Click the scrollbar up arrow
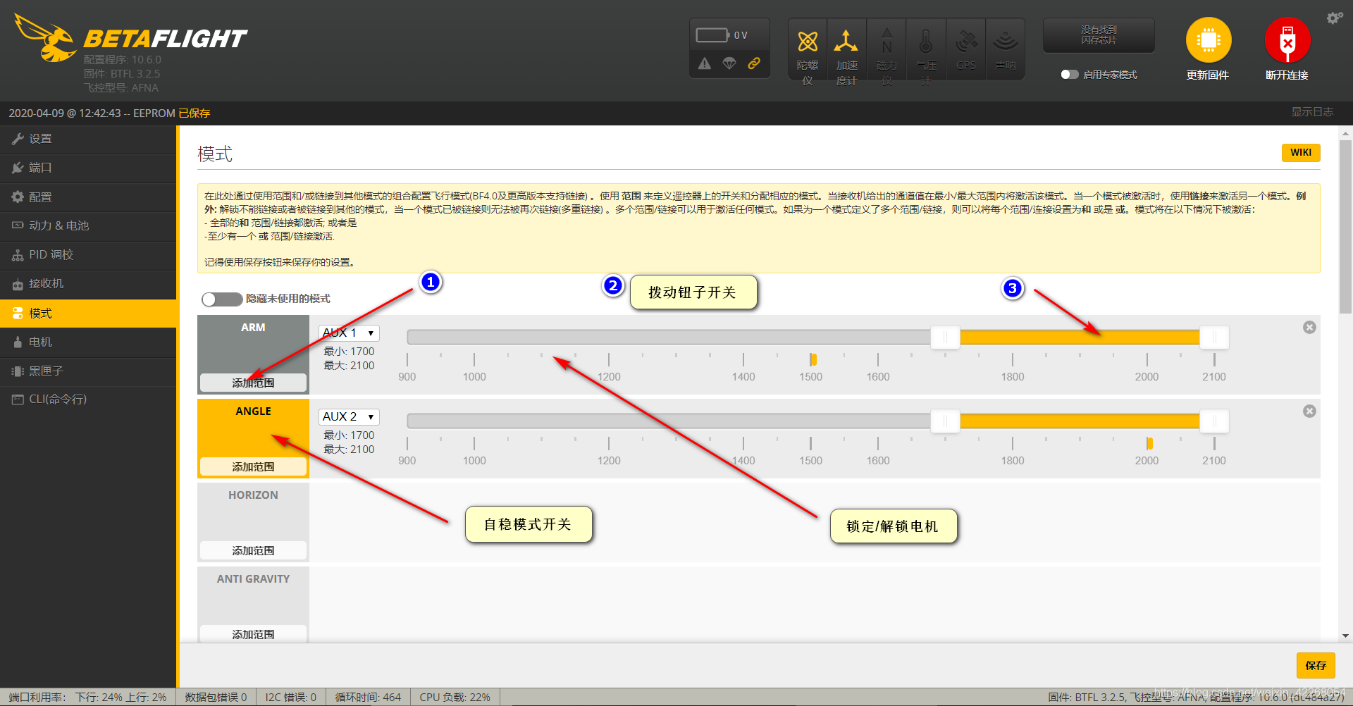The image size is (1353, 706). pos(1345,132)
